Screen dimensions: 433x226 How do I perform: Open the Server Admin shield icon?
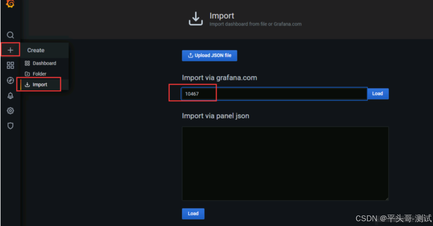pyautogui.click(x=10, y=126)
